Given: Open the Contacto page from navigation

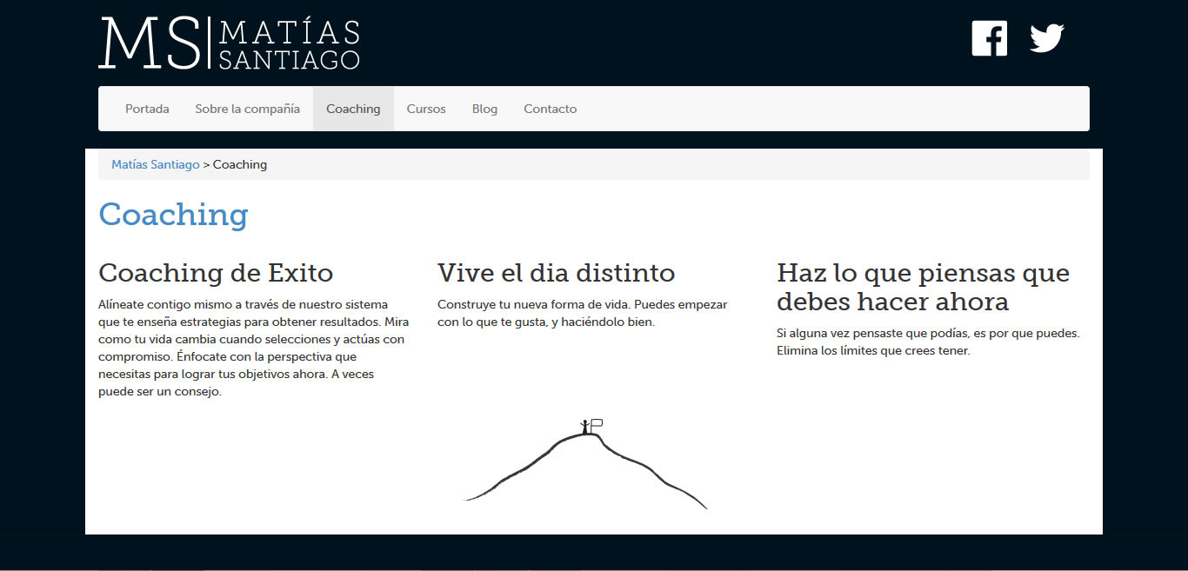Looking at the screenshot, I should (550, 109).
